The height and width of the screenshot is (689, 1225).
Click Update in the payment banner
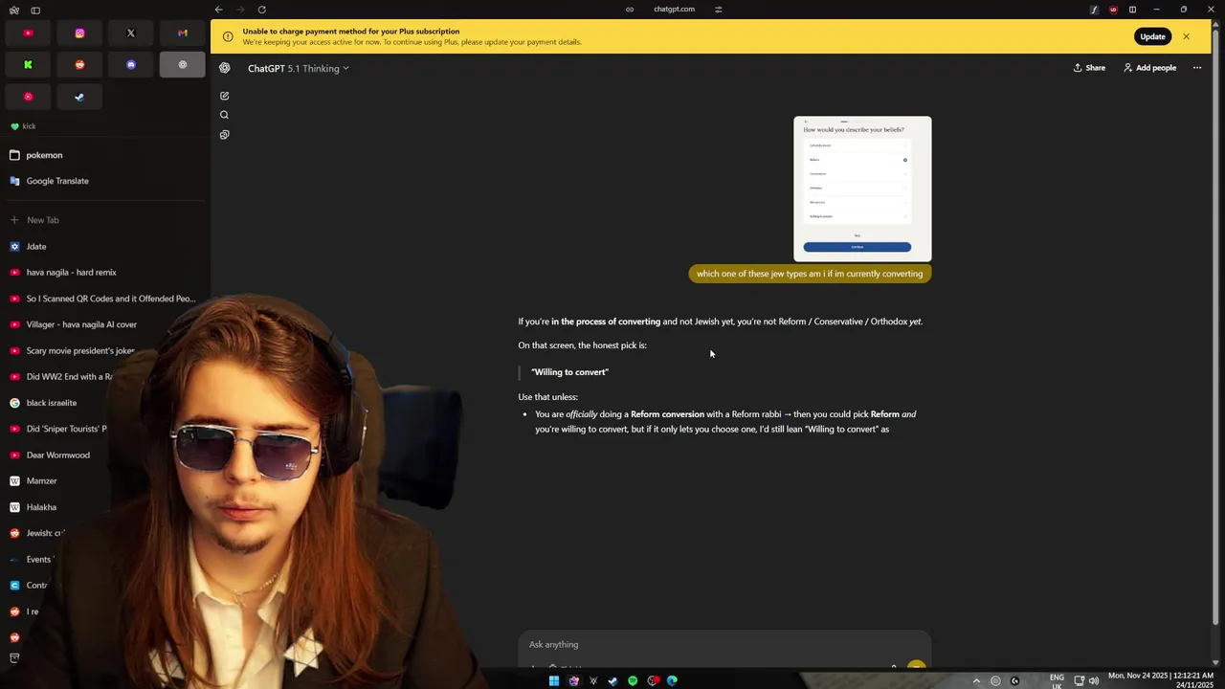1152,36
